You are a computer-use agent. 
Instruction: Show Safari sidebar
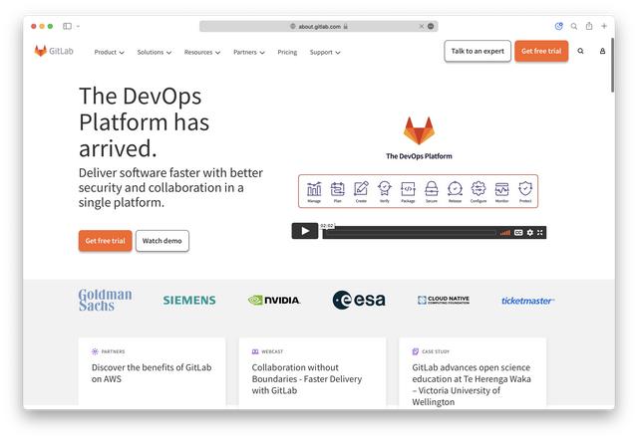[67, 26]
